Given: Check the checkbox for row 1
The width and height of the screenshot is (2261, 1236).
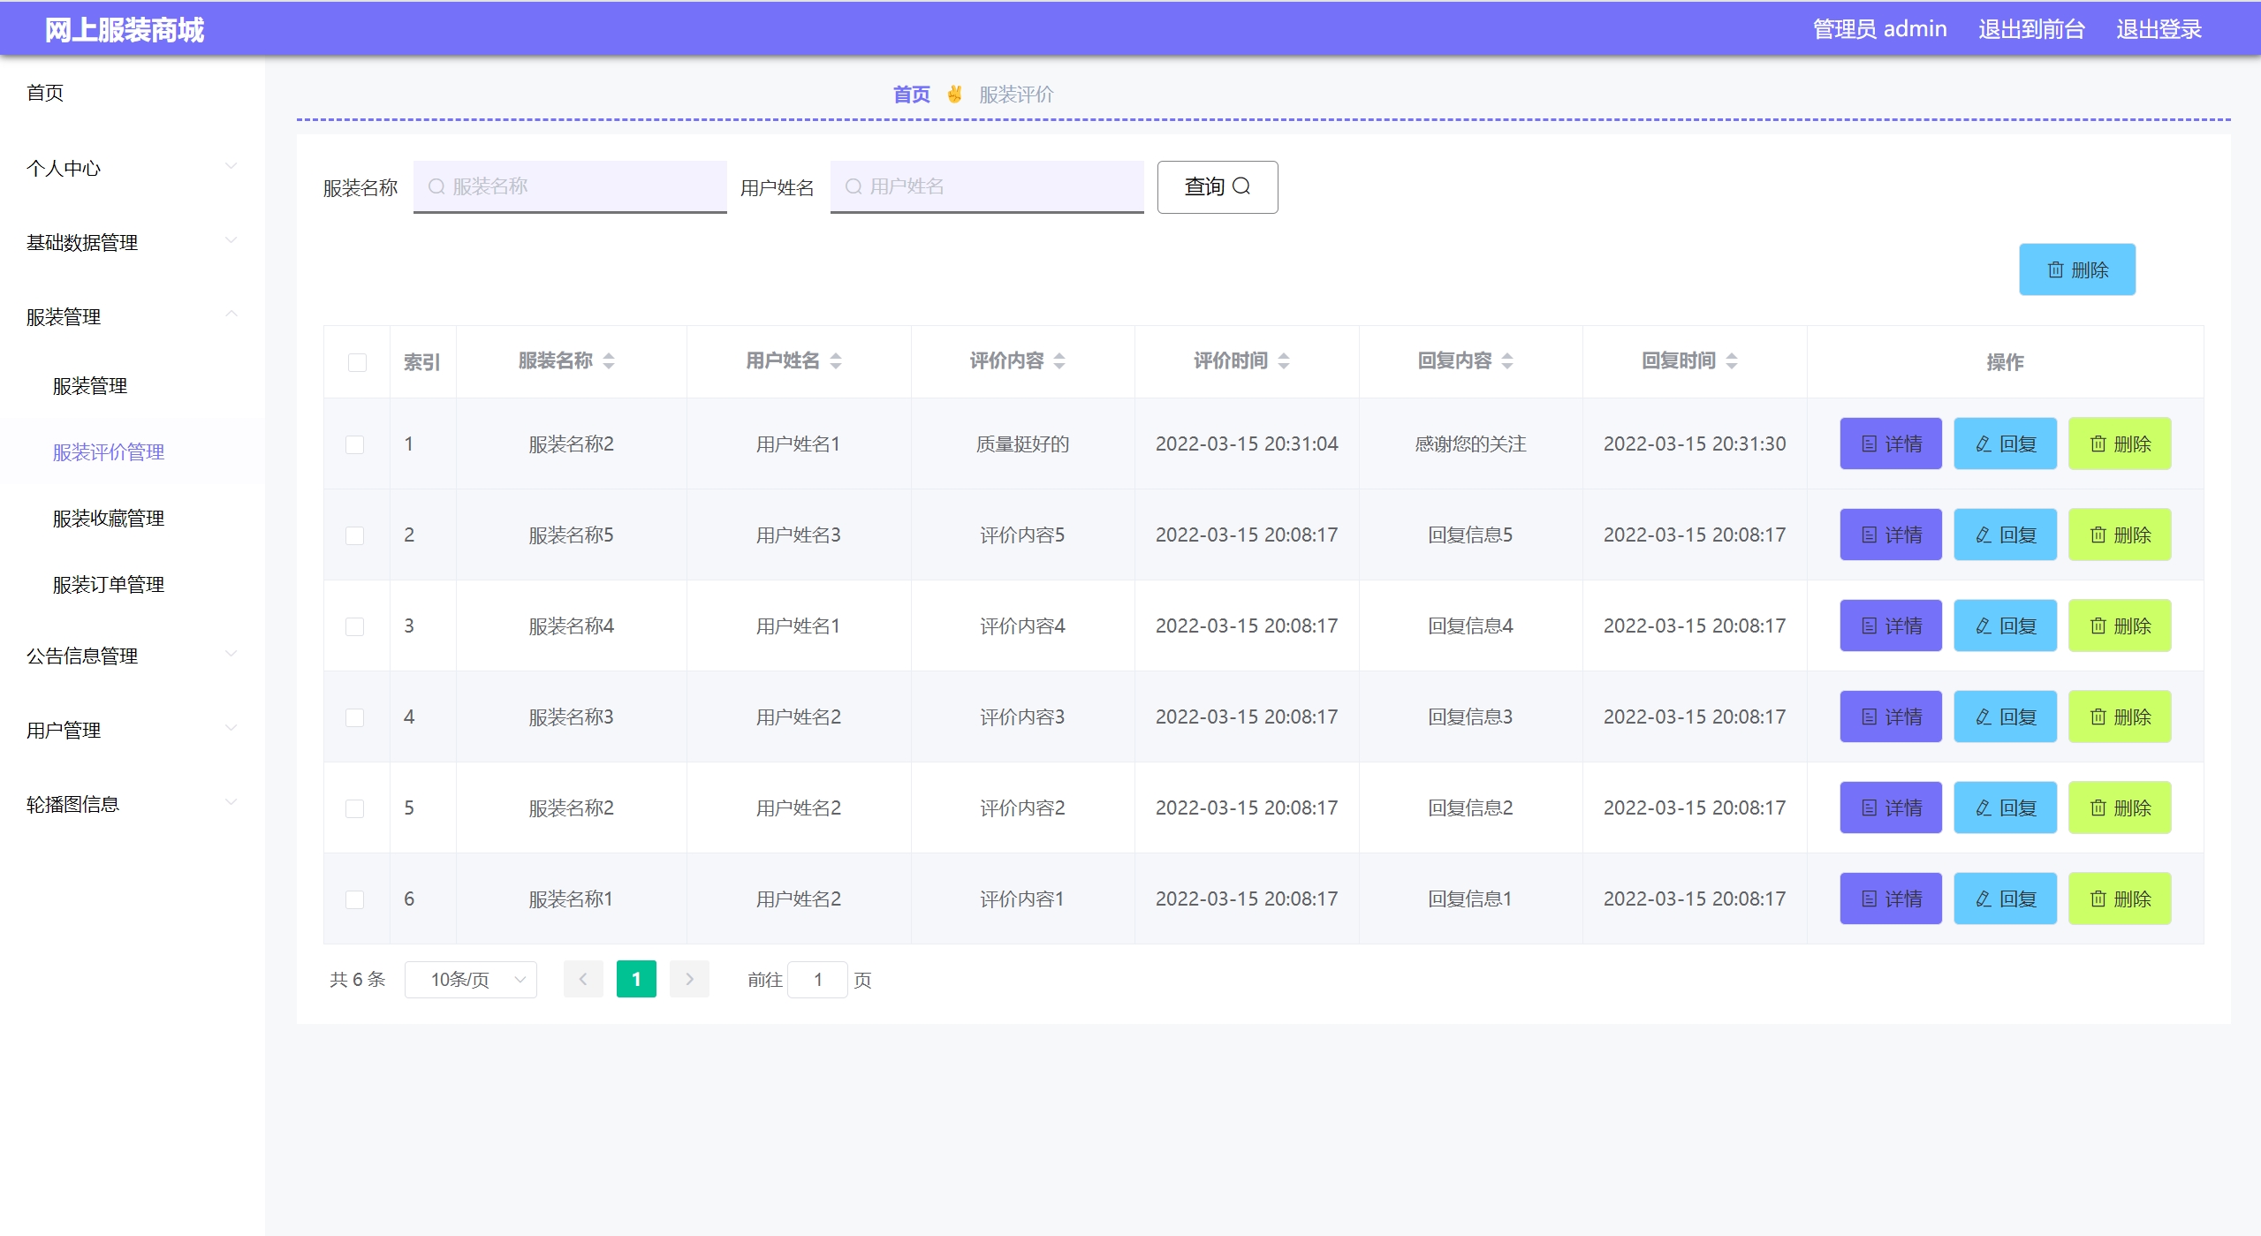Looking at the screenshot, I should pos(354,444).
